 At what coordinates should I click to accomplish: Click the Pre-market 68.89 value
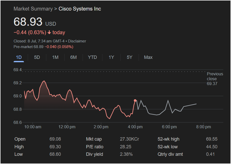(x=29, y=47)
